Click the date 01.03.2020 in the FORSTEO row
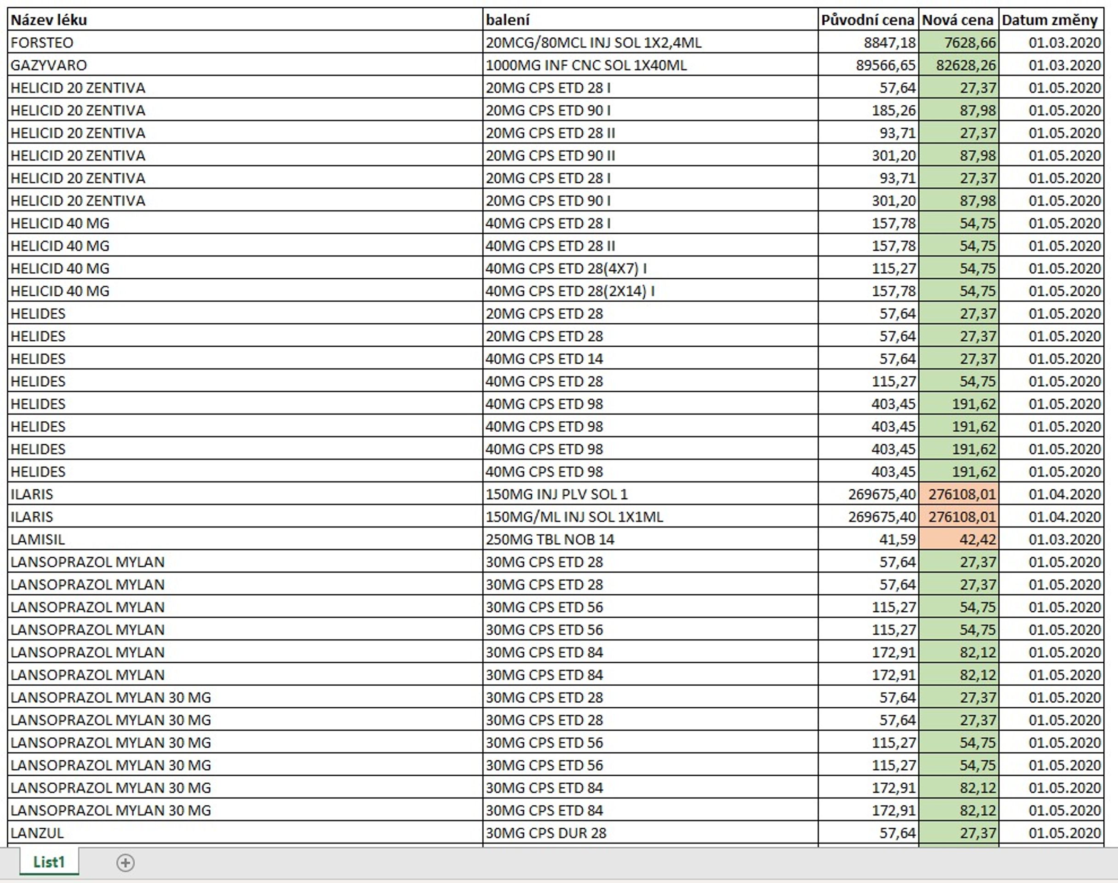Viewport: 1118px width, 883px height. coord(1051,42)
